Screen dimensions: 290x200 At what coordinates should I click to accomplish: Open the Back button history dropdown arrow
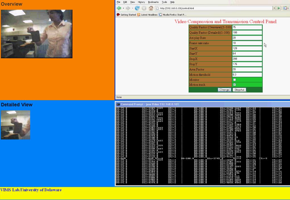[123, 8]
